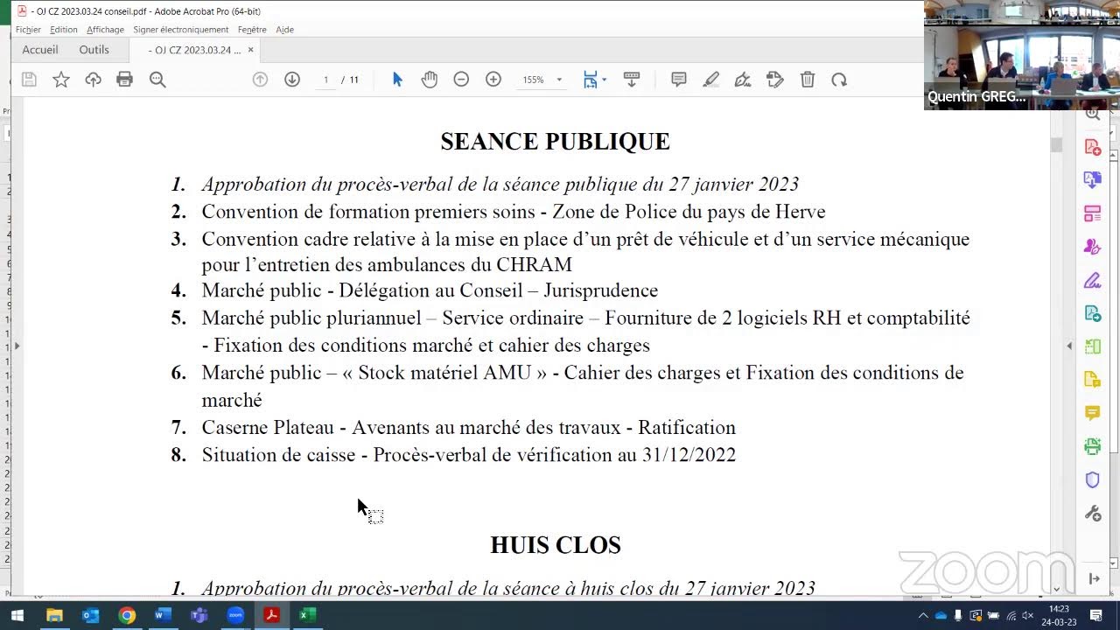The height and width of the screenshot is (630, 1120).
Task: Rotate the page with the rotate icon
Action: click(839, 80)
